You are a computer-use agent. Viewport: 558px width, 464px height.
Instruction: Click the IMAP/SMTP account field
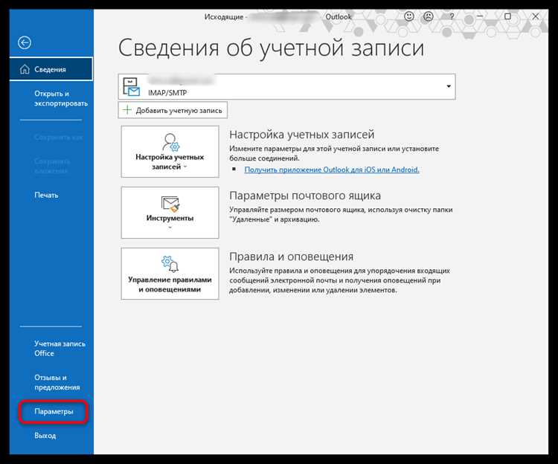click(x=286, y=87)
